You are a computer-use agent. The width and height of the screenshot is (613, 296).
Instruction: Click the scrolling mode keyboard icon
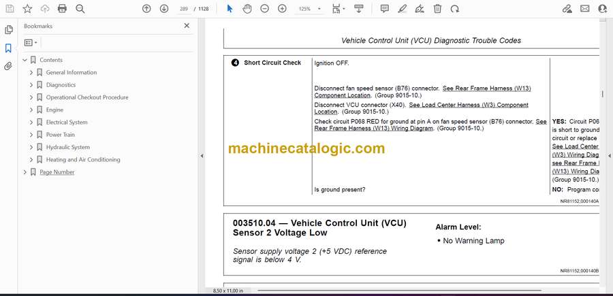coord(358,9)
